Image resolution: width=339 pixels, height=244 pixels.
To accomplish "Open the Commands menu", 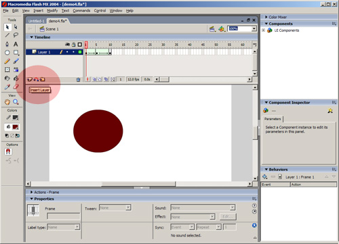I will pos(81,11).
